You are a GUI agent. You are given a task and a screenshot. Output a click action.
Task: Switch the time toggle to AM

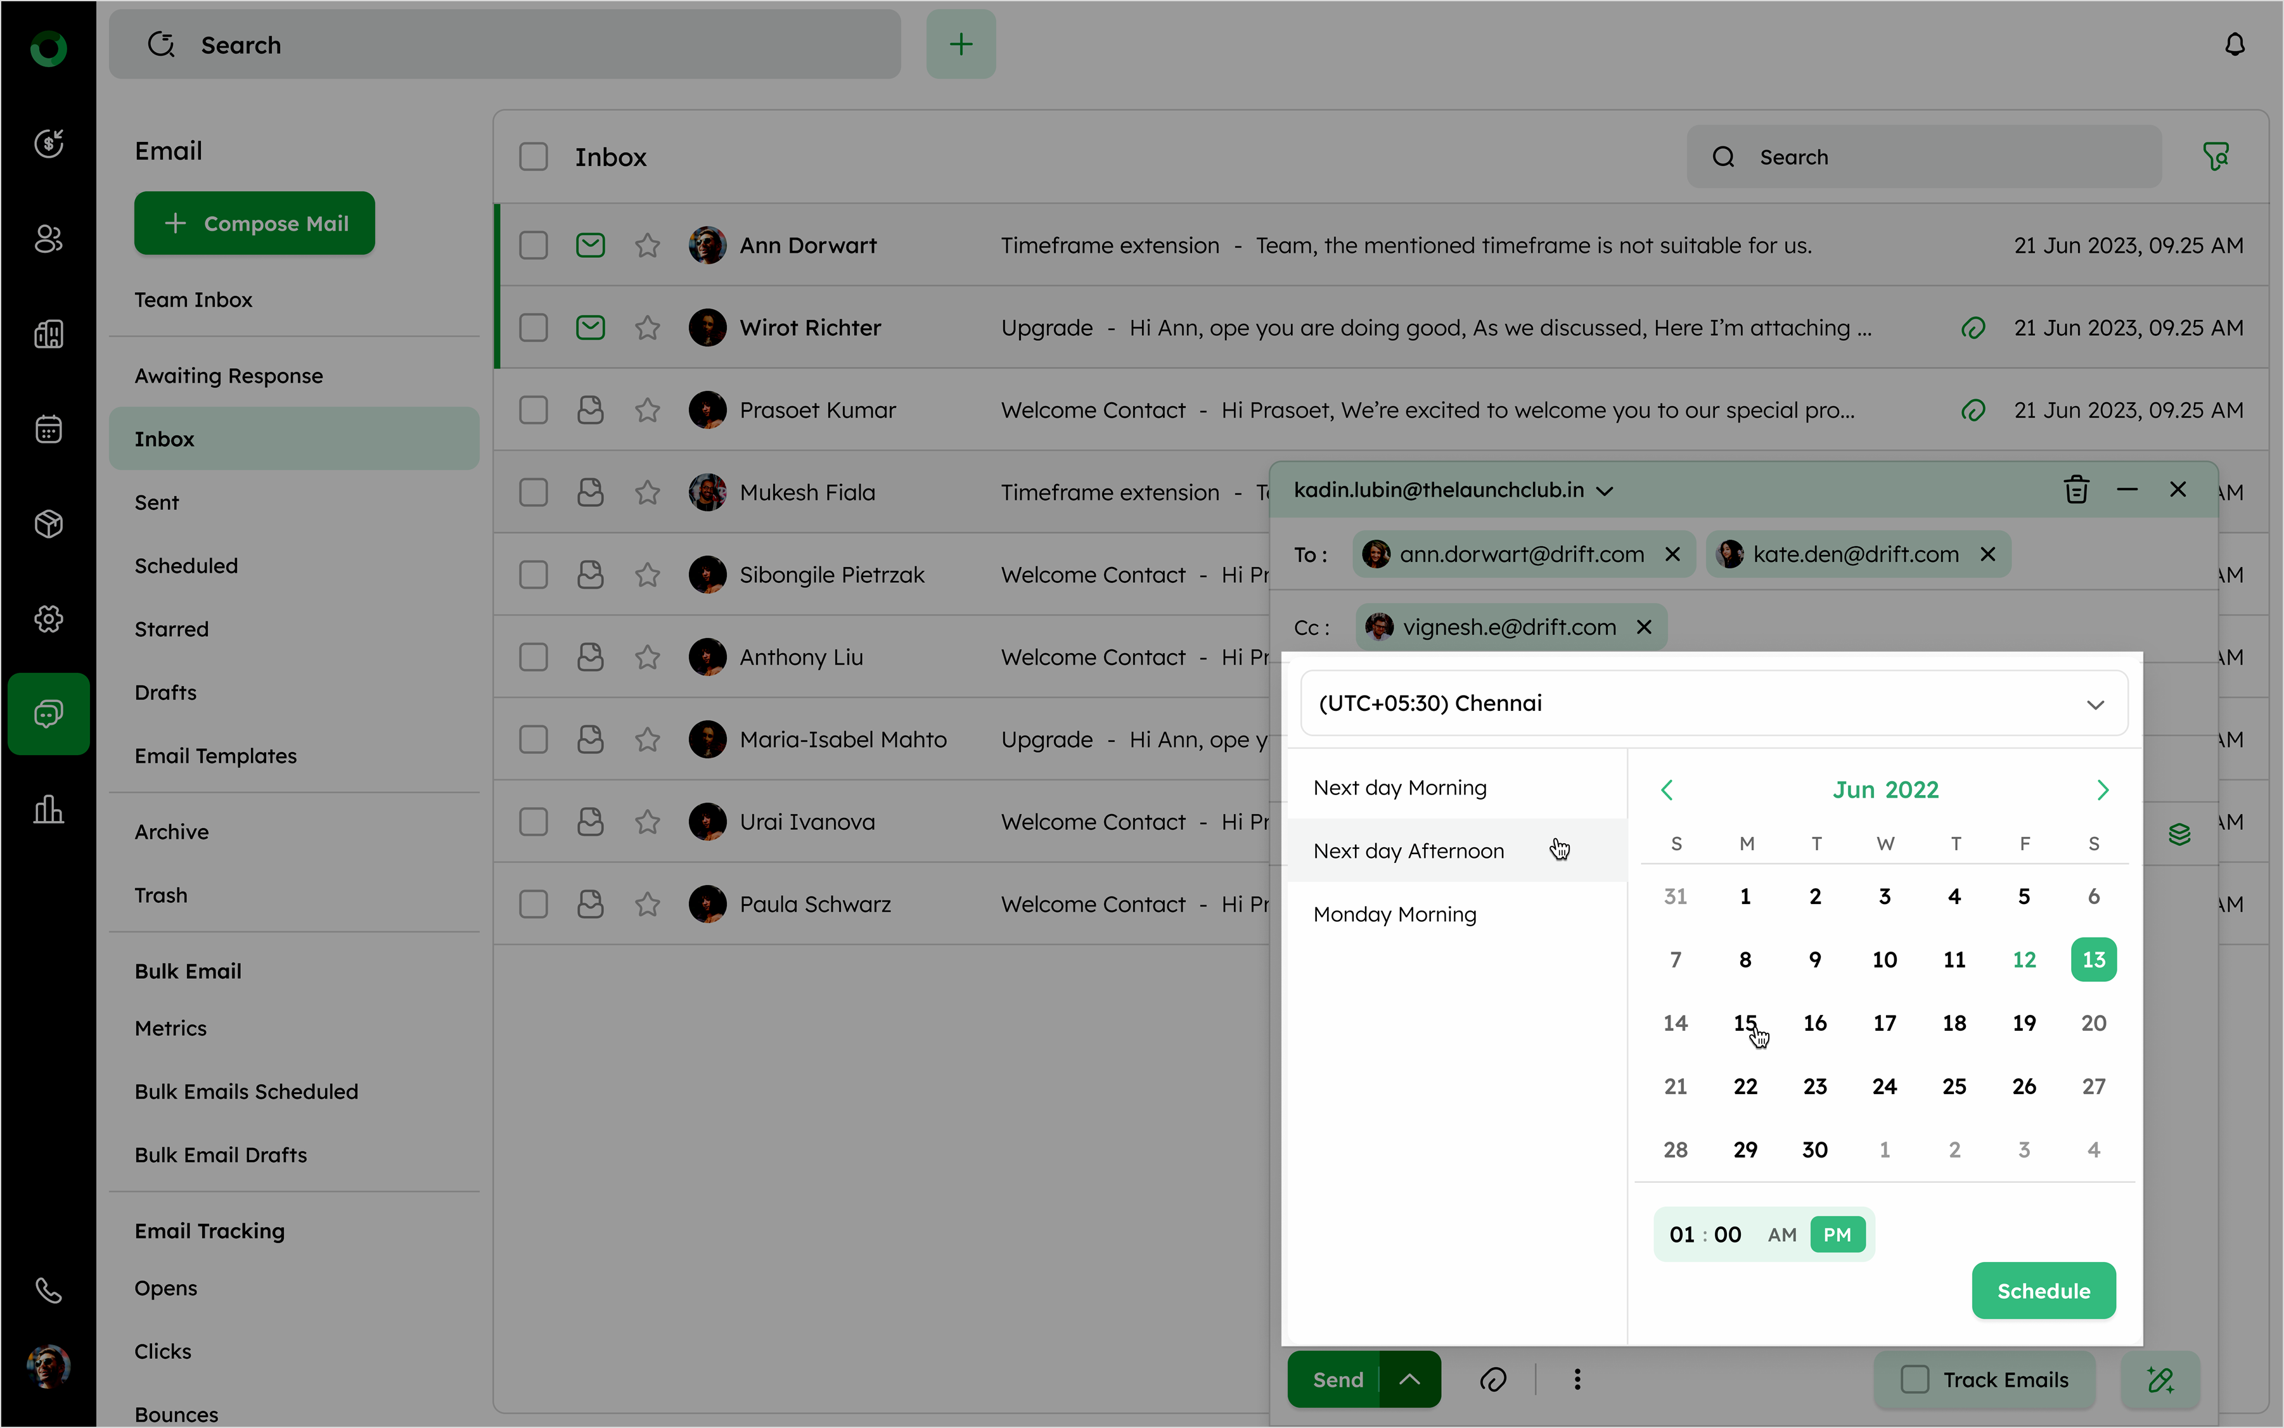coord(1781,1234)
